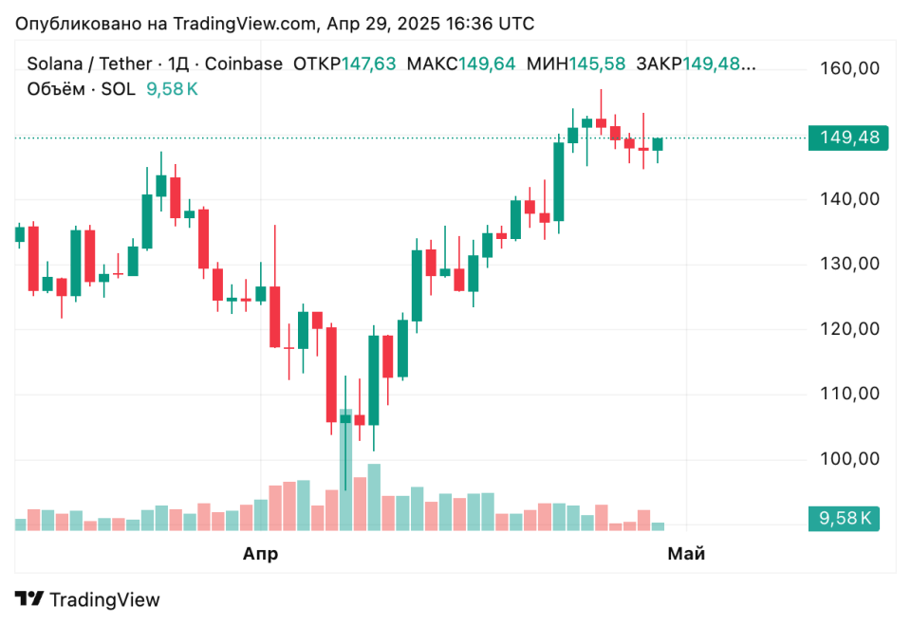Click the volume label 9,58 K

click(845, 518)
